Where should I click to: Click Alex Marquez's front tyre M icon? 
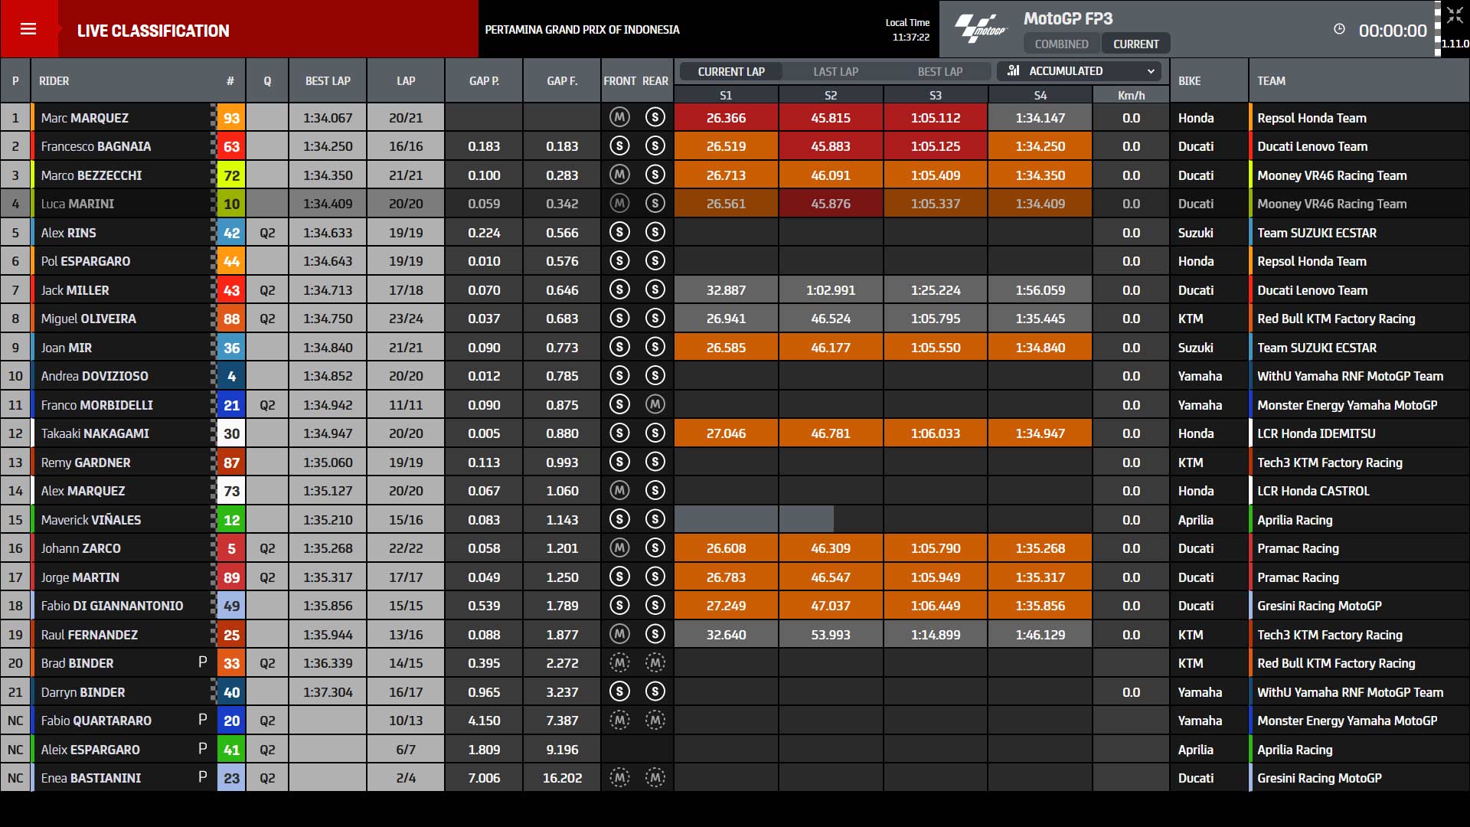[619, 490]
